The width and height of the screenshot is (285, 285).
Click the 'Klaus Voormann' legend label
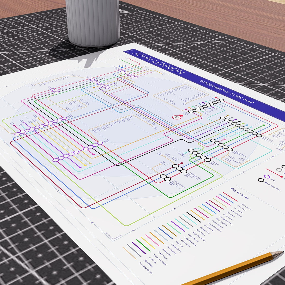[160, 260]
